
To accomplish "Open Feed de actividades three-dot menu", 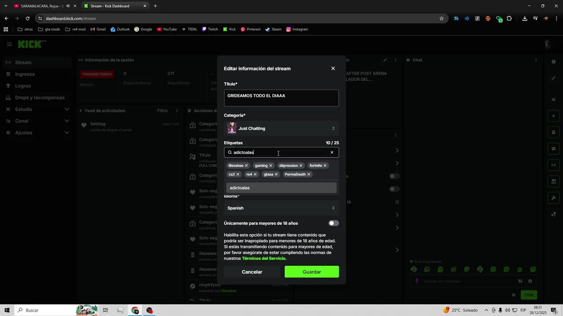I will coord(177,111).
